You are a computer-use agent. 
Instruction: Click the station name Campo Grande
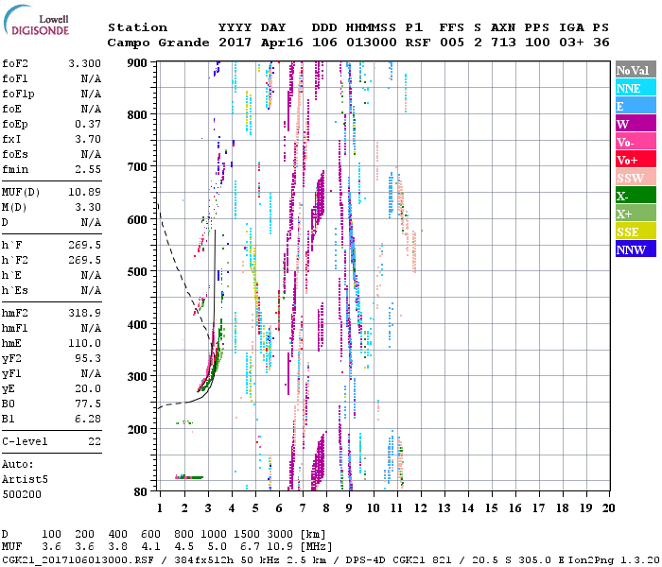click(x=158, y=43)
